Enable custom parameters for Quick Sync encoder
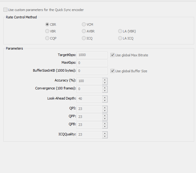196x173 pixels. pos(5,10)
